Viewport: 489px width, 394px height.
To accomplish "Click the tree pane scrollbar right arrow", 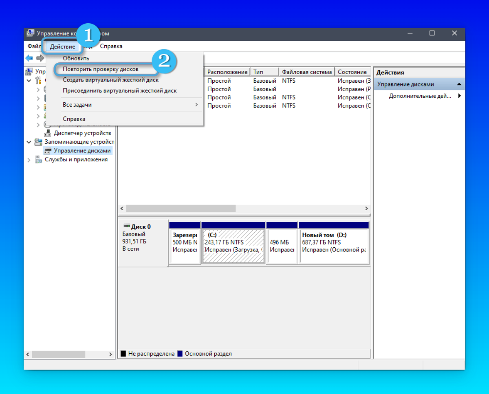I will (x=110, y=354).
